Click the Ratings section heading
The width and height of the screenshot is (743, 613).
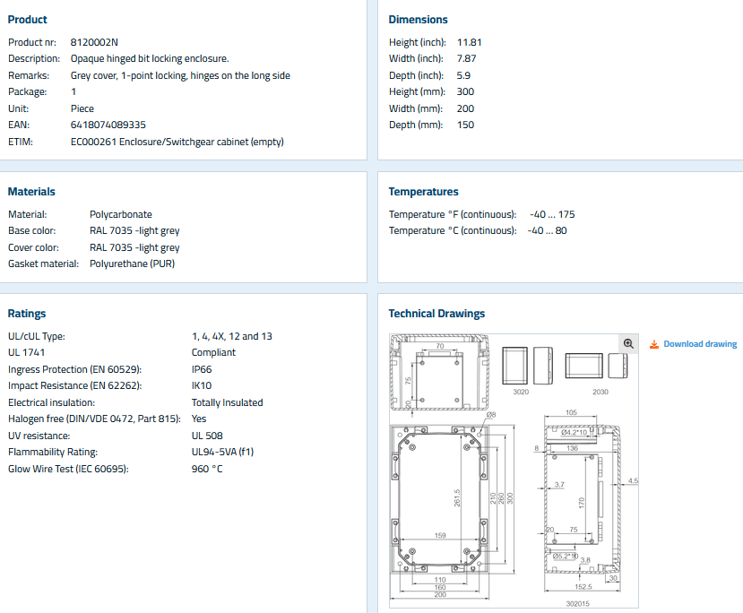pos(27,314)
